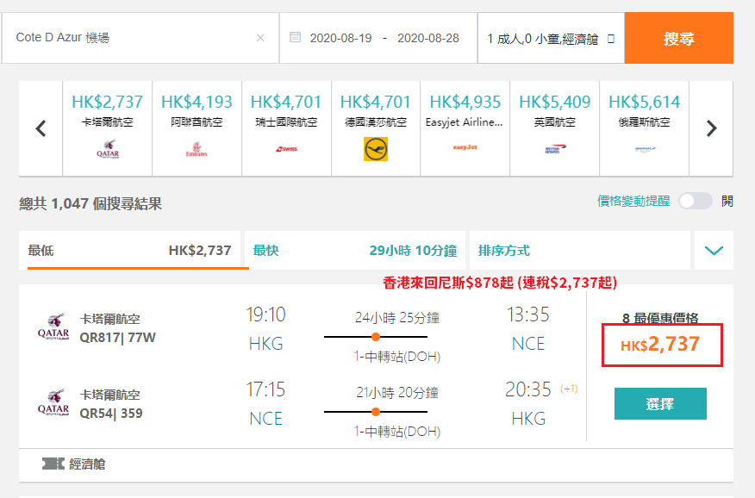
Task: Open the return date 2020-08-28
Action: pos(428,38)
